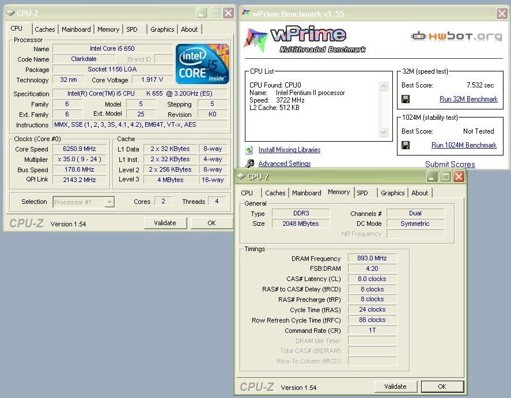Minimize the top-left CPU-Z window
Image resolution: width=511 pixels, height=398 pixels.
pos(202,13)
